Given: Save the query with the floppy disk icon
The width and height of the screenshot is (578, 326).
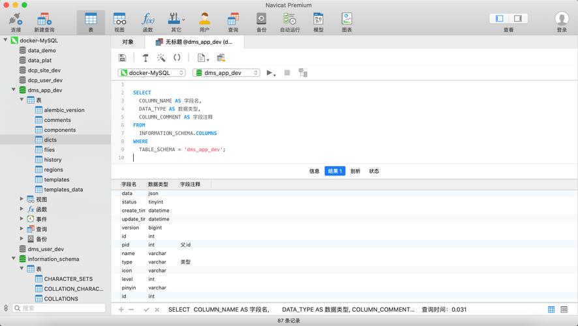Looking at the screenshot, I should pyautogui.click(x=122, y=58).
